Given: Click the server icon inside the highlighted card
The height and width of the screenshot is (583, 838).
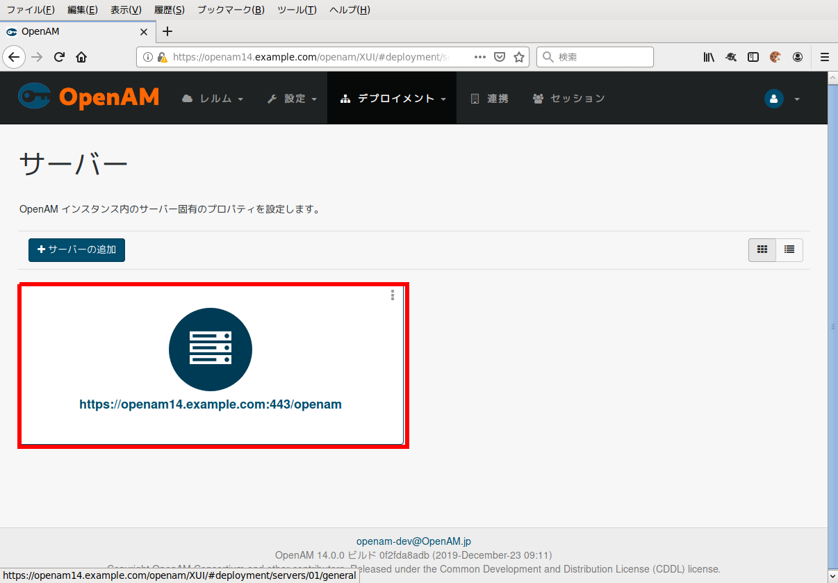Looking at the screenshot, I should coord(211,349).
